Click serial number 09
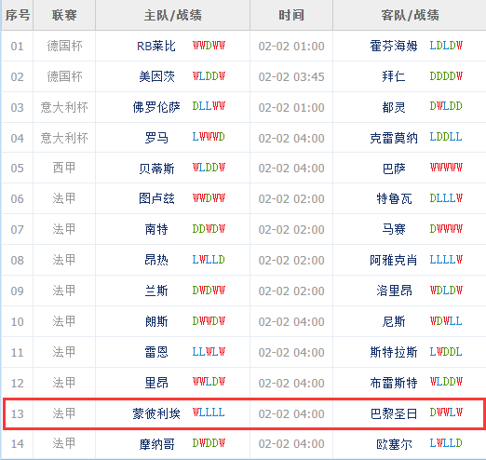Viewport: 486px width, 460px height. coord(17,291)
